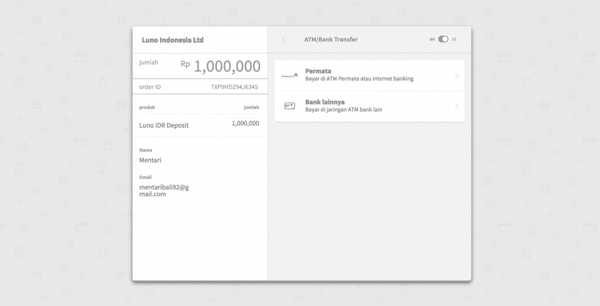Expand Bank lainnya via right chevron
600x306 pixels.
coord(456,106)
